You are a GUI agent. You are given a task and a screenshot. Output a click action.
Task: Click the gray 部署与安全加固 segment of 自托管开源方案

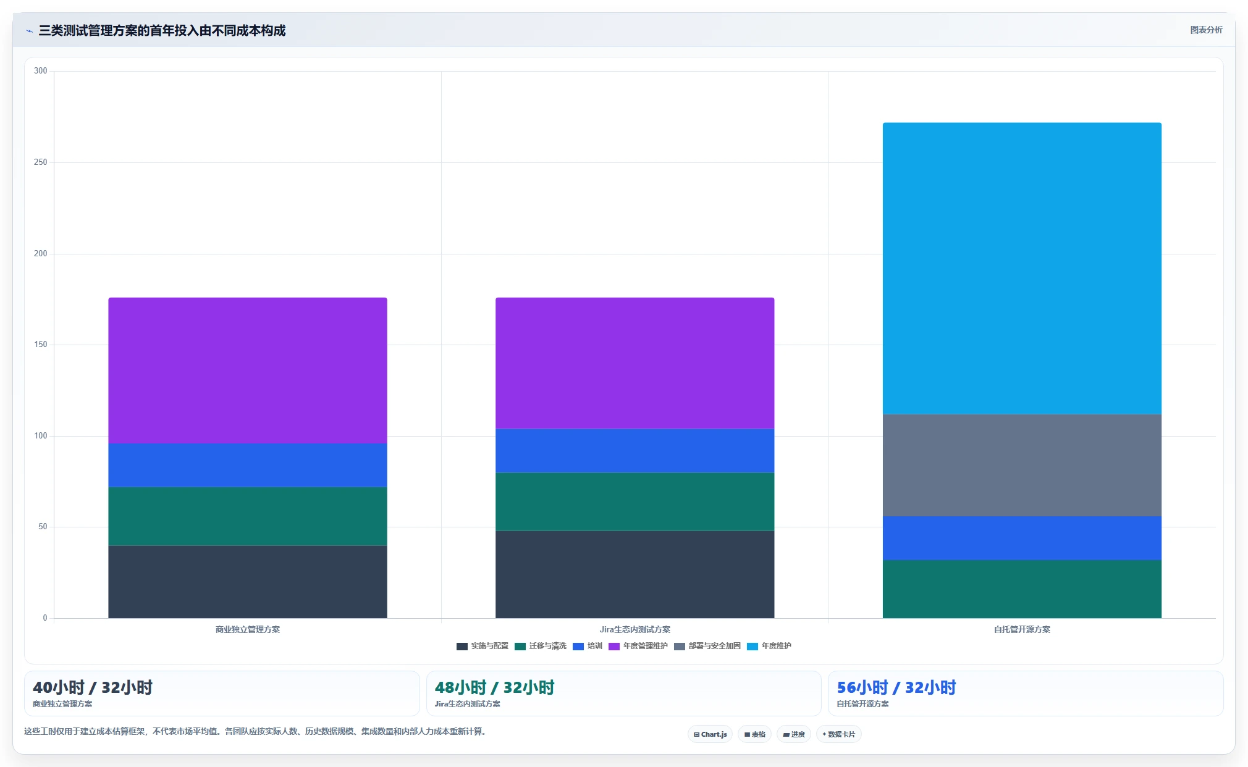[x=1022, y=465]
